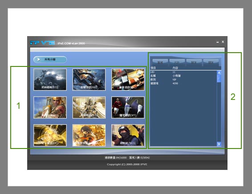Select the 名稱 row in the info list
Viewport: 252px width, 194px height.
[x=183, y=76]
